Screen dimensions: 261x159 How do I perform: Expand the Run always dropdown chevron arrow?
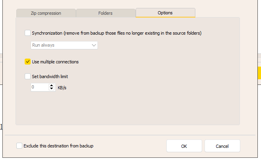pyautogui.click(x=94, y=45)
